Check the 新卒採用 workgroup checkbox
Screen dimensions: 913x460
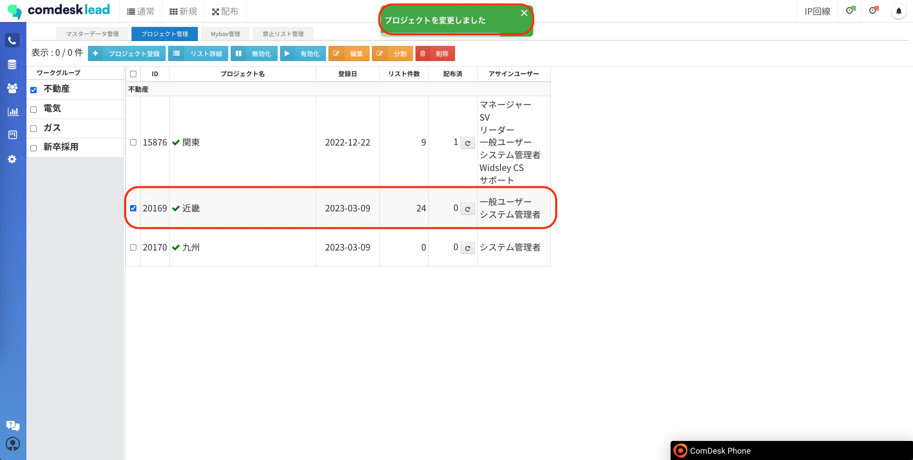pyautogui.click(x=34, y=148)
